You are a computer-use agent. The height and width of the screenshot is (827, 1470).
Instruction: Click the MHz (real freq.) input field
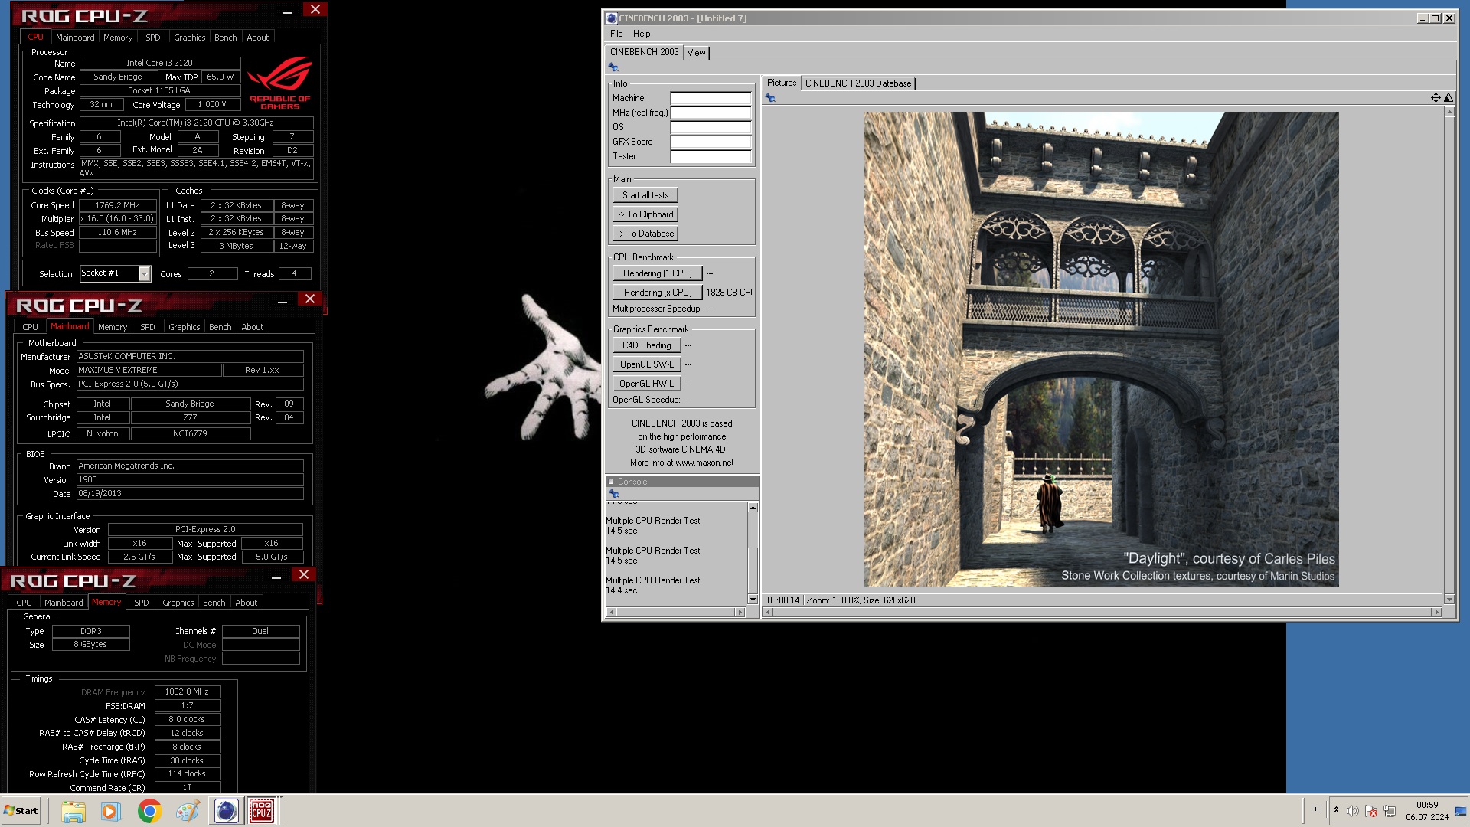[x=710, y=113]
